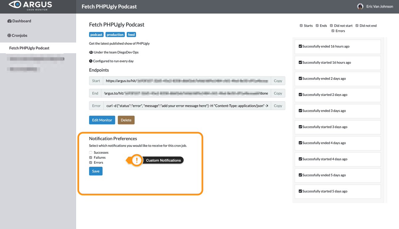Enable the Successes notification checkbox
Image resolution: width=399 pixels, height=229 pixels.
(91, 152)
